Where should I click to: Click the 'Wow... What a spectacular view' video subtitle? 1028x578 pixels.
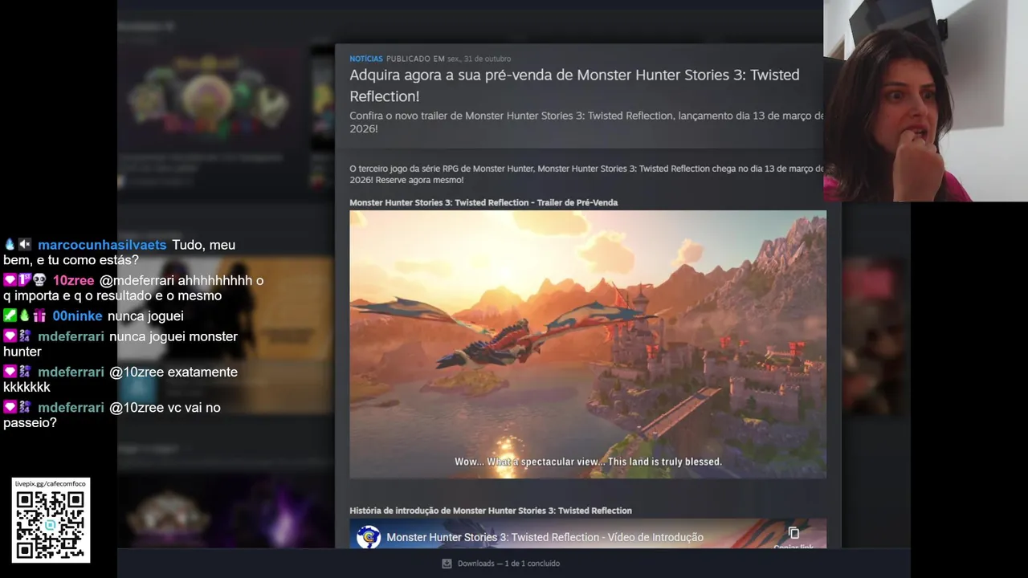[x=588, y=462]
